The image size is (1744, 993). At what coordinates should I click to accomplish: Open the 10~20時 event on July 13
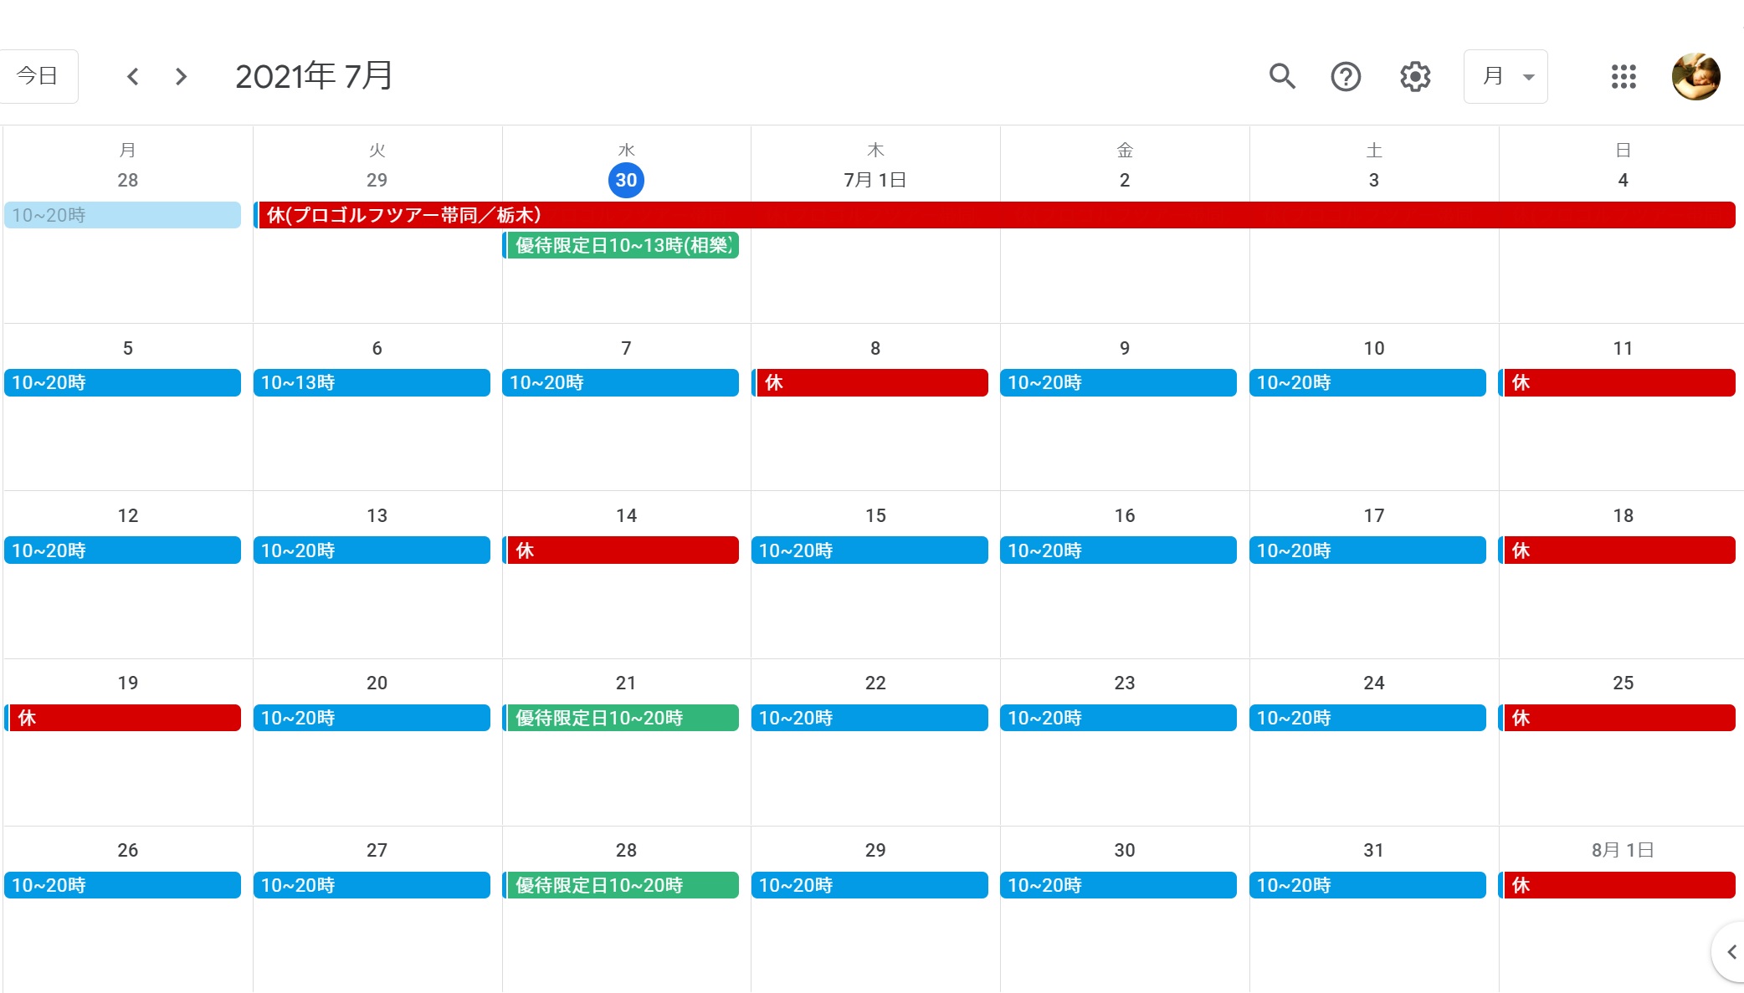coord(372,550)
